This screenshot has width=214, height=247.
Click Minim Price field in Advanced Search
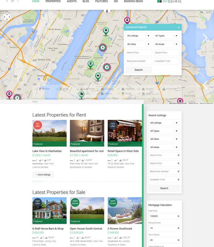pyautogui.click(x=139, y=52)
